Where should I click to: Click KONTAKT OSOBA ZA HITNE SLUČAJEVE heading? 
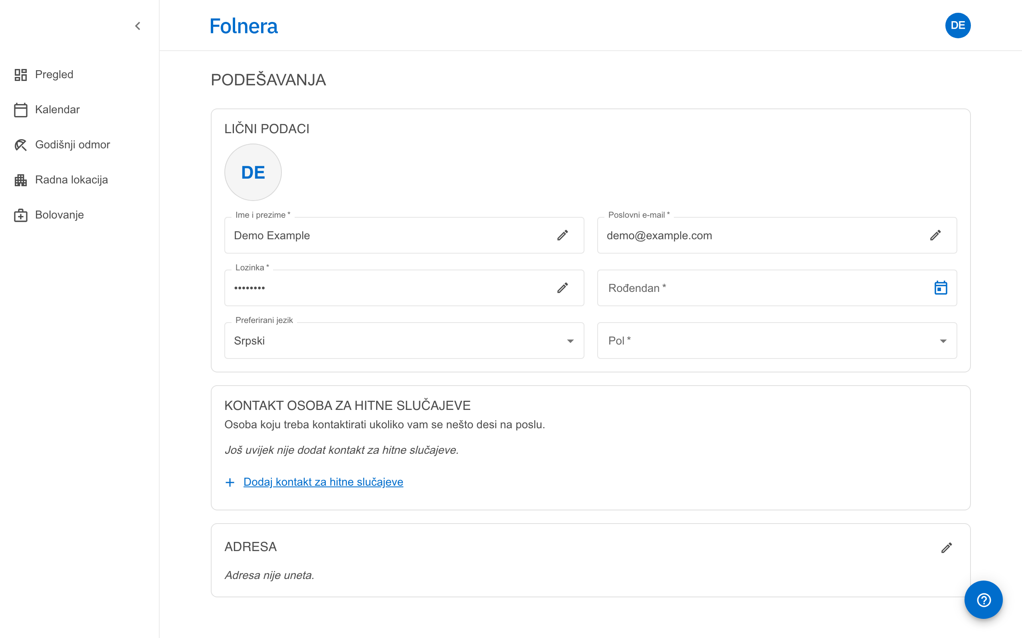(x=348, y=406)
